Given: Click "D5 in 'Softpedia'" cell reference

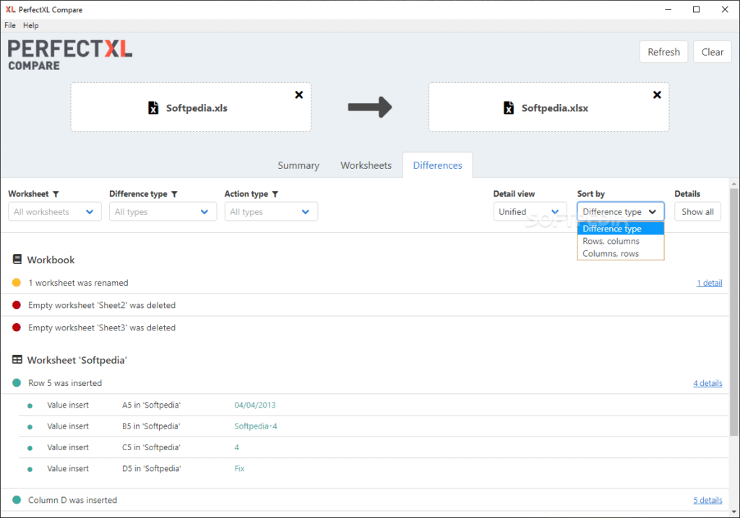Looking at the screenshot, I should pos(151,468).
